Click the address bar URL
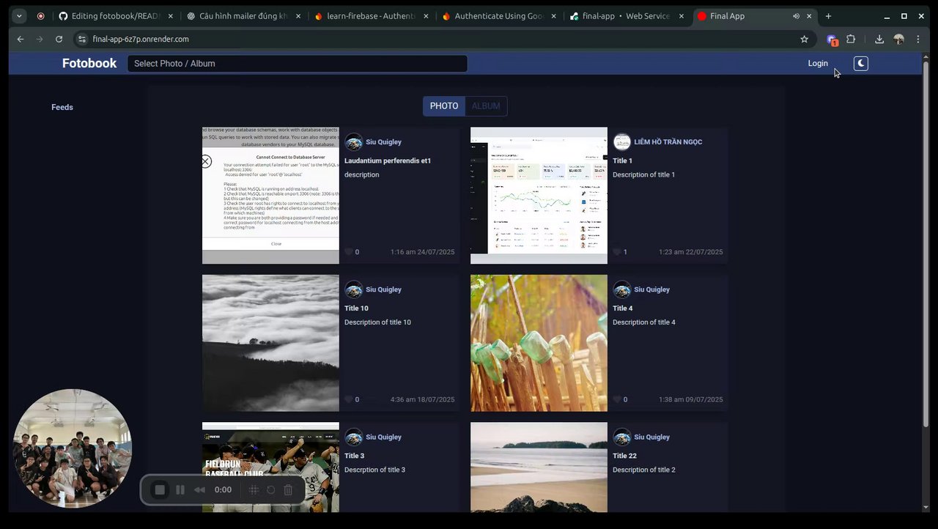 pos(141,40)
